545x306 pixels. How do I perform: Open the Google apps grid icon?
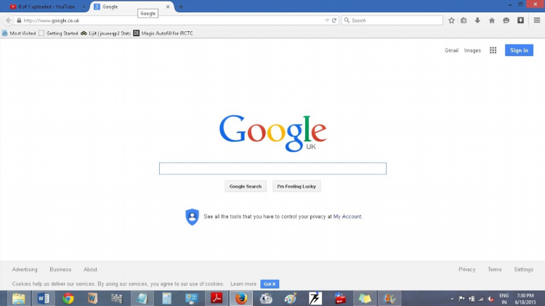[x=493, y=50]
